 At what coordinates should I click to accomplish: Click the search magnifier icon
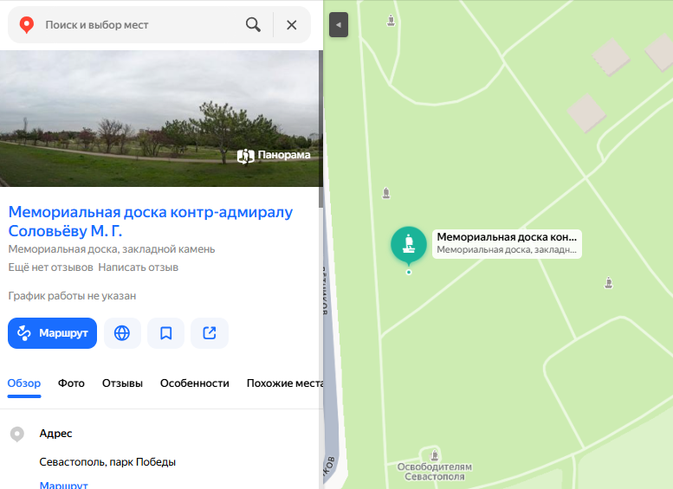(x=253, y=25)
